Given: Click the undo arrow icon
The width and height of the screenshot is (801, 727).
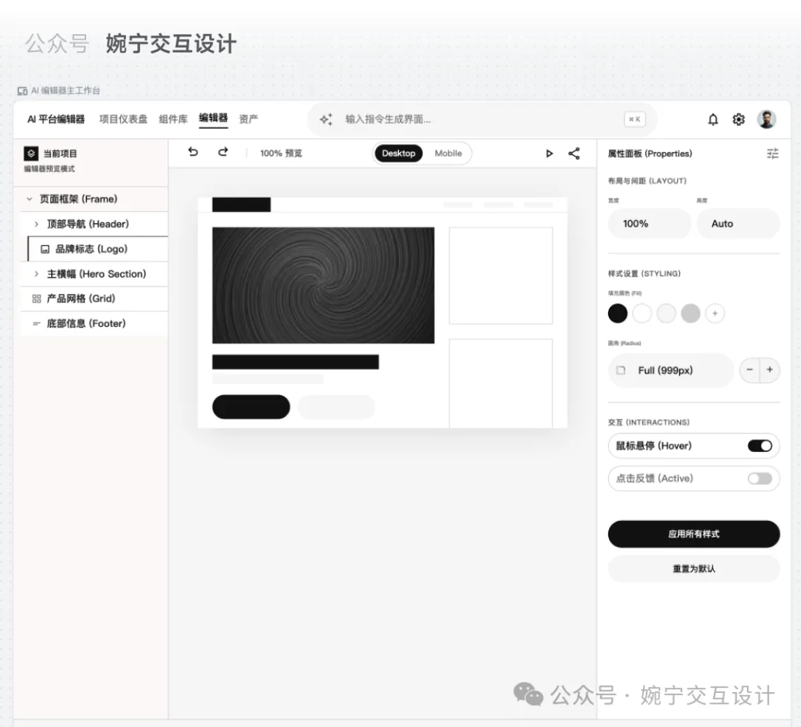Looking at the screenshot, I should pyautogui.click(x=193, y=152).
